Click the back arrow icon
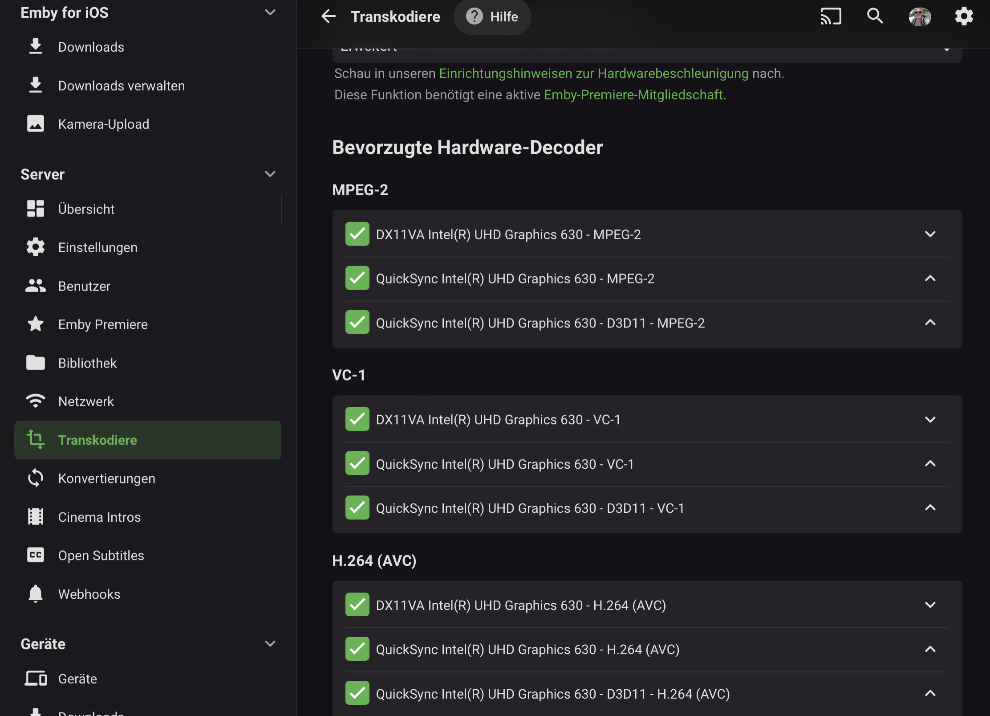The height and width of the screenshot is (716, 990). [x=329, y=16]
